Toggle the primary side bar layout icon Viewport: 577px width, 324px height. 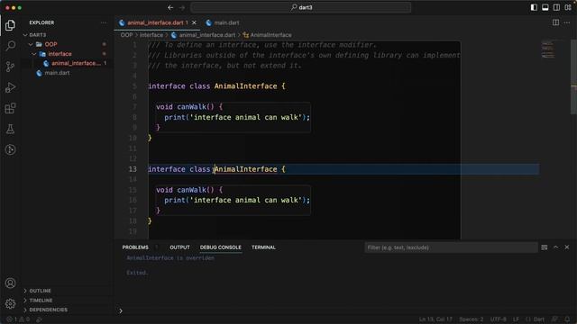[x=534, y=7]
